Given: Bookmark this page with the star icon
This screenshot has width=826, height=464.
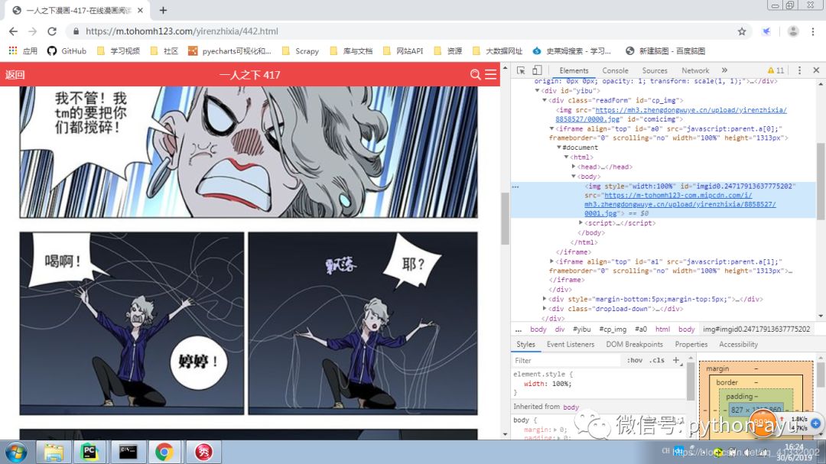Looking at the screenshot, I should coord(742,31).
